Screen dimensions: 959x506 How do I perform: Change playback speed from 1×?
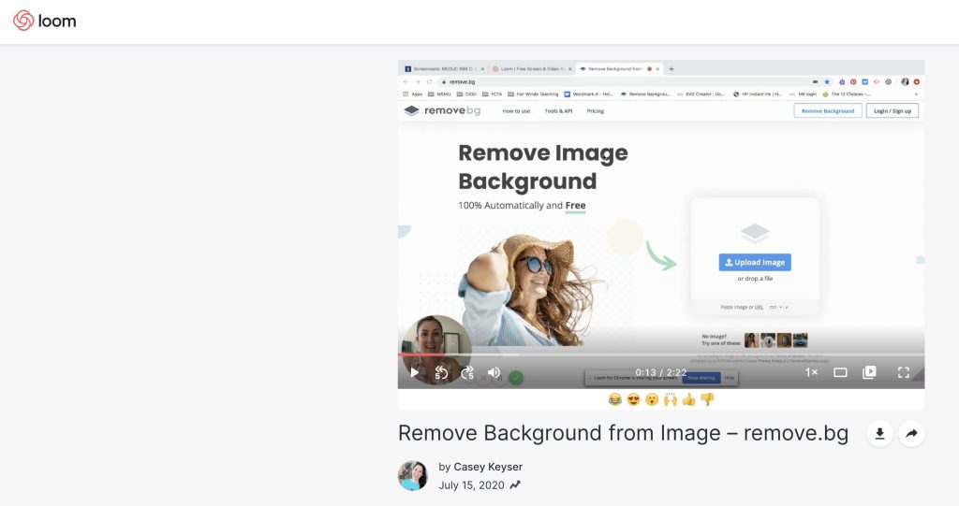pyautogui.click(x=811, y=372)
